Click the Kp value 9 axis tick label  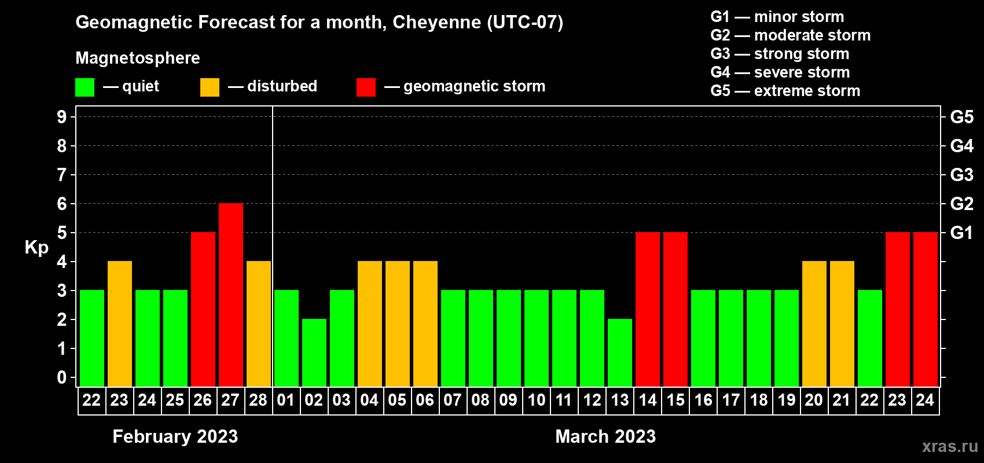coord(62,117)
